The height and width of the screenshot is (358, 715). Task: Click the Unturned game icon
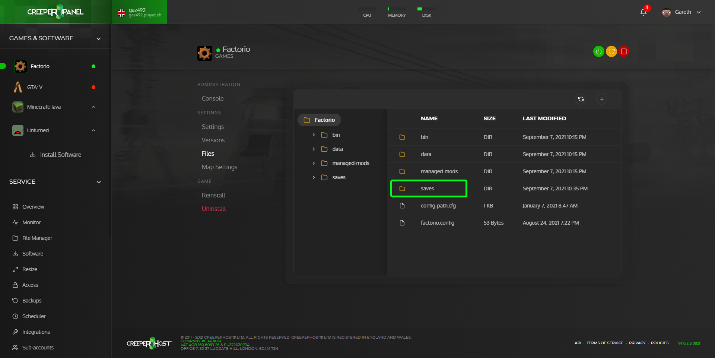pos(18,130)
